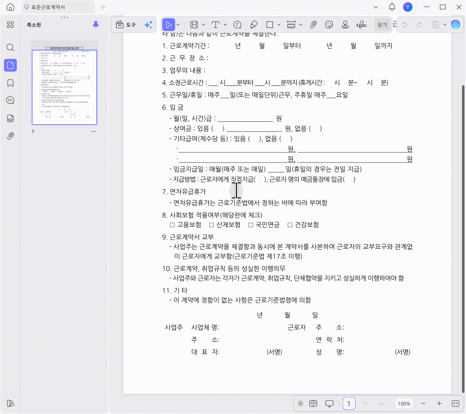Open the bookmarks panel
Viewport: 466px width, 414px height.
(10, 83)
